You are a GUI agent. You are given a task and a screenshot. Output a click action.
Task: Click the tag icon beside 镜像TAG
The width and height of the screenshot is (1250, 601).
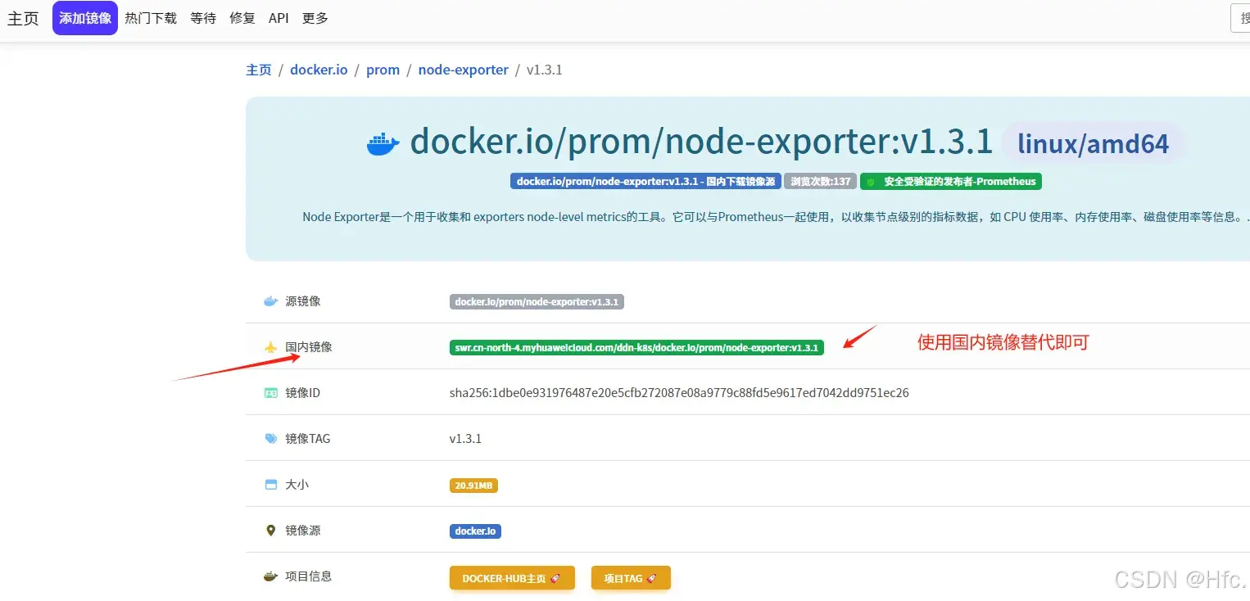pos(271,439)
